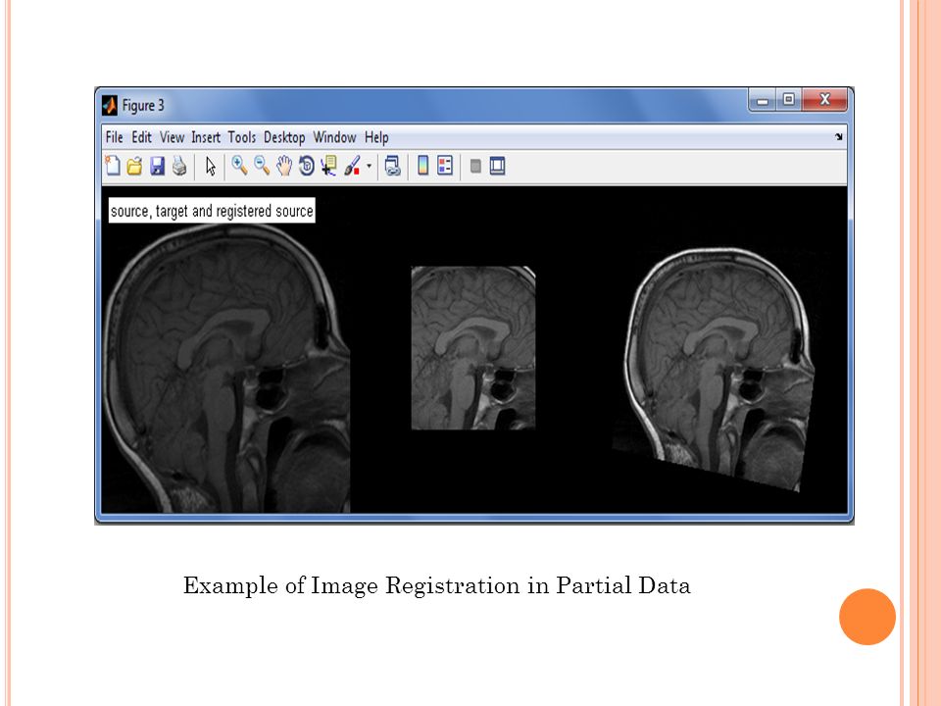941x706 pixels.
Task: Open the View menu
Action: pyautogui.click(x=172, y=137)
